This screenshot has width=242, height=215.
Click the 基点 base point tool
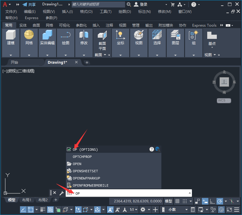click(212, 39)
